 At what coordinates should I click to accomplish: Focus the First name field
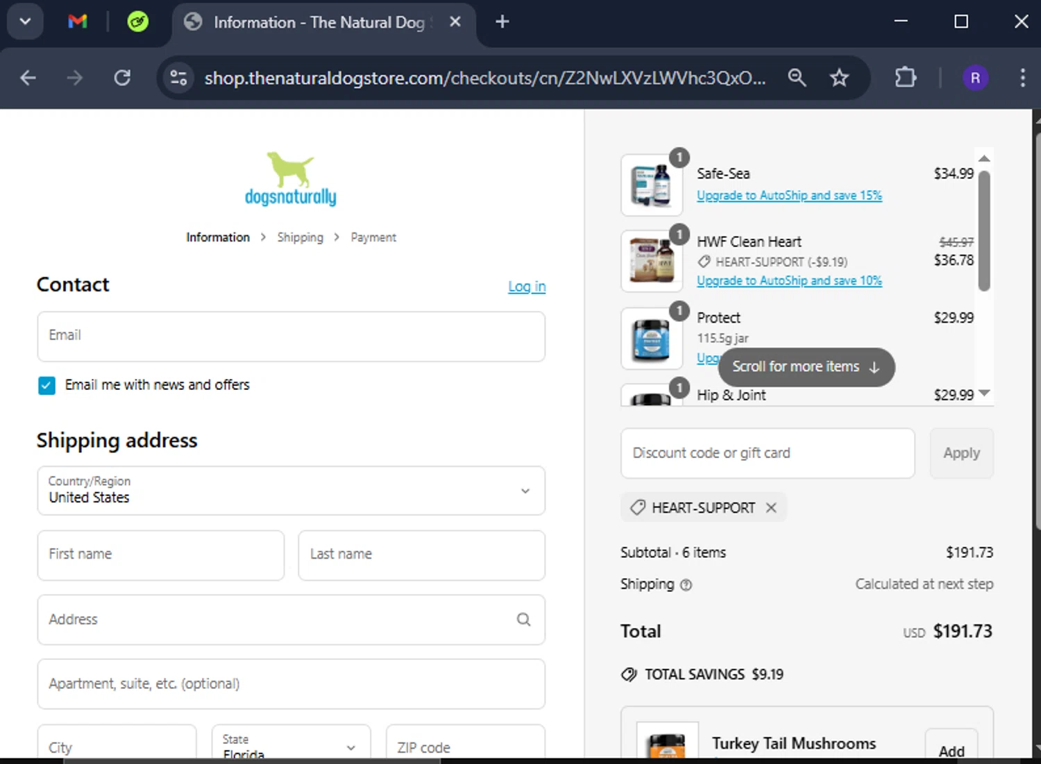(161, 555)
